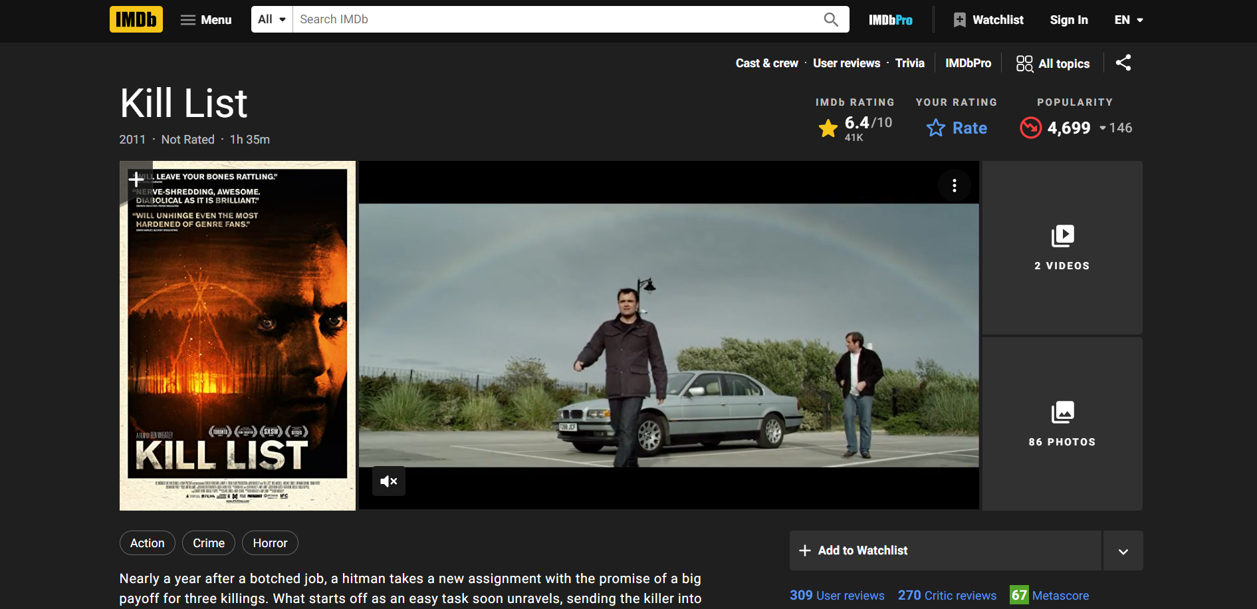Open the 2 Videos tile
1257x609 pixels.
pos(1062,247)
